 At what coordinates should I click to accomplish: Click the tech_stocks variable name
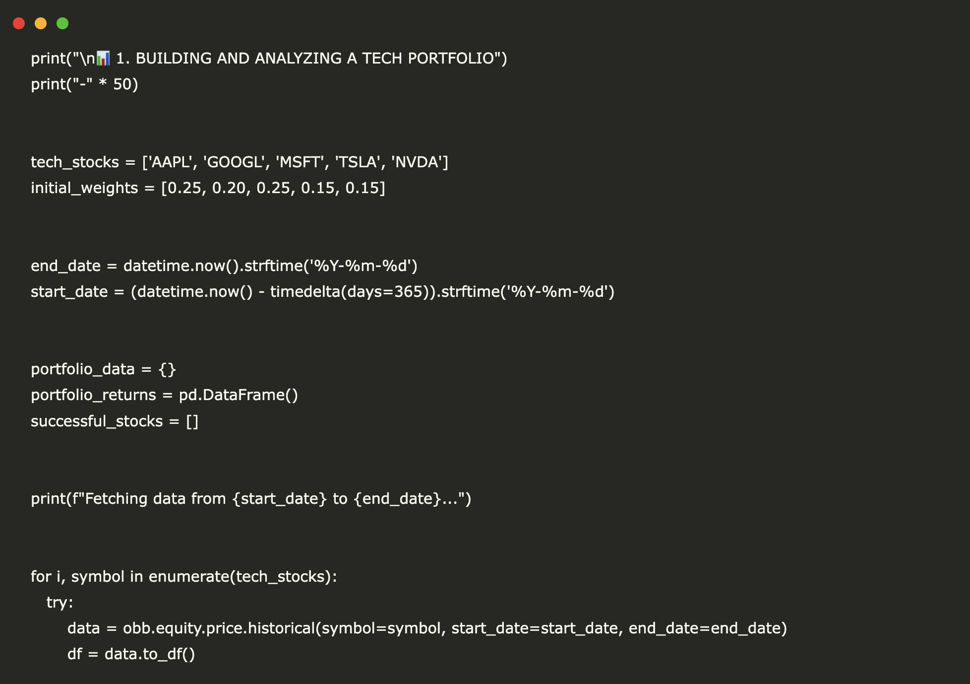coord(75,162)
